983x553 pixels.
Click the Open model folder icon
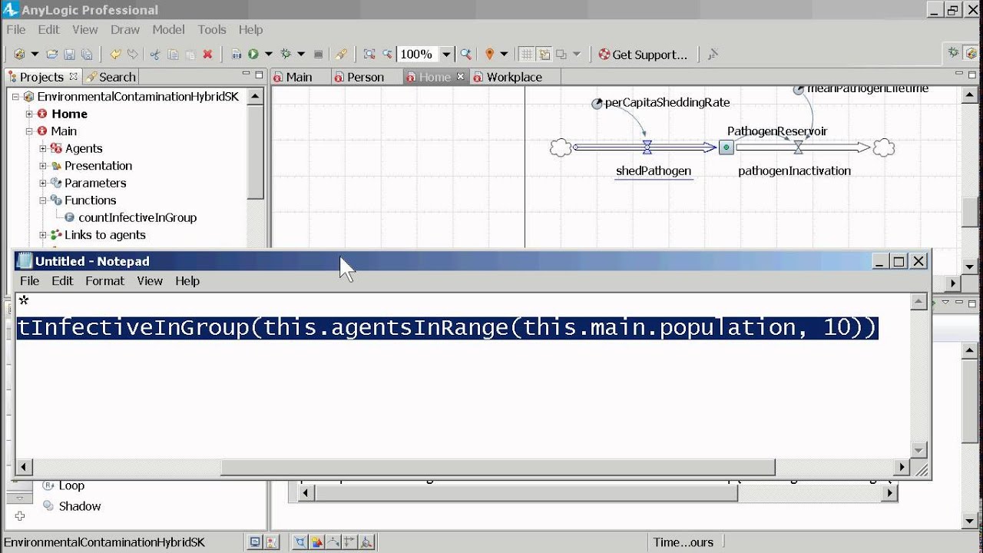[52, 55]
